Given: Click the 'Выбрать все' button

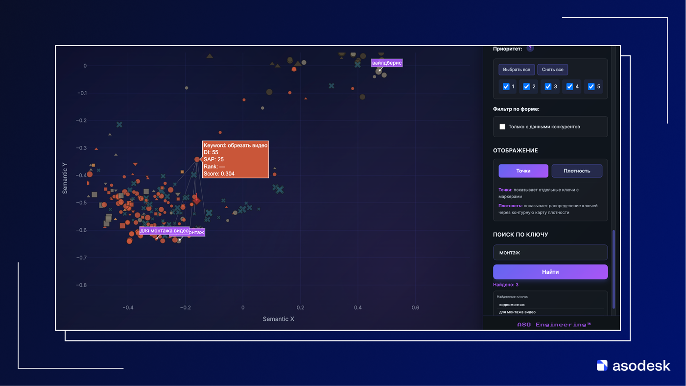Looking at the screenshot, I should point(517,70).
